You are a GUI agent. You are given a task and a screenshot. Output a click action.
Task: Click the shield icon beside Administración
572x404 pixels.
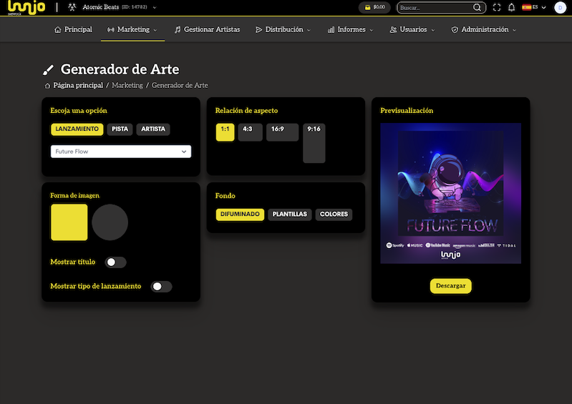click(x=455, y=30)
